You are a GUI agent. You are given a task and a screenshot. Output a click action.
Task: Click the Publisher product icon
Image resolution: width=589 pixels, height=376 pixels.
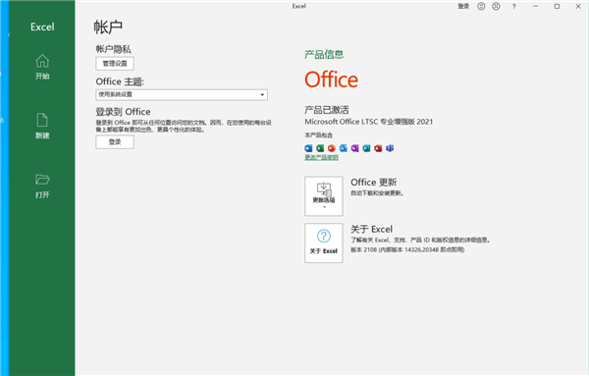point(366,148)
